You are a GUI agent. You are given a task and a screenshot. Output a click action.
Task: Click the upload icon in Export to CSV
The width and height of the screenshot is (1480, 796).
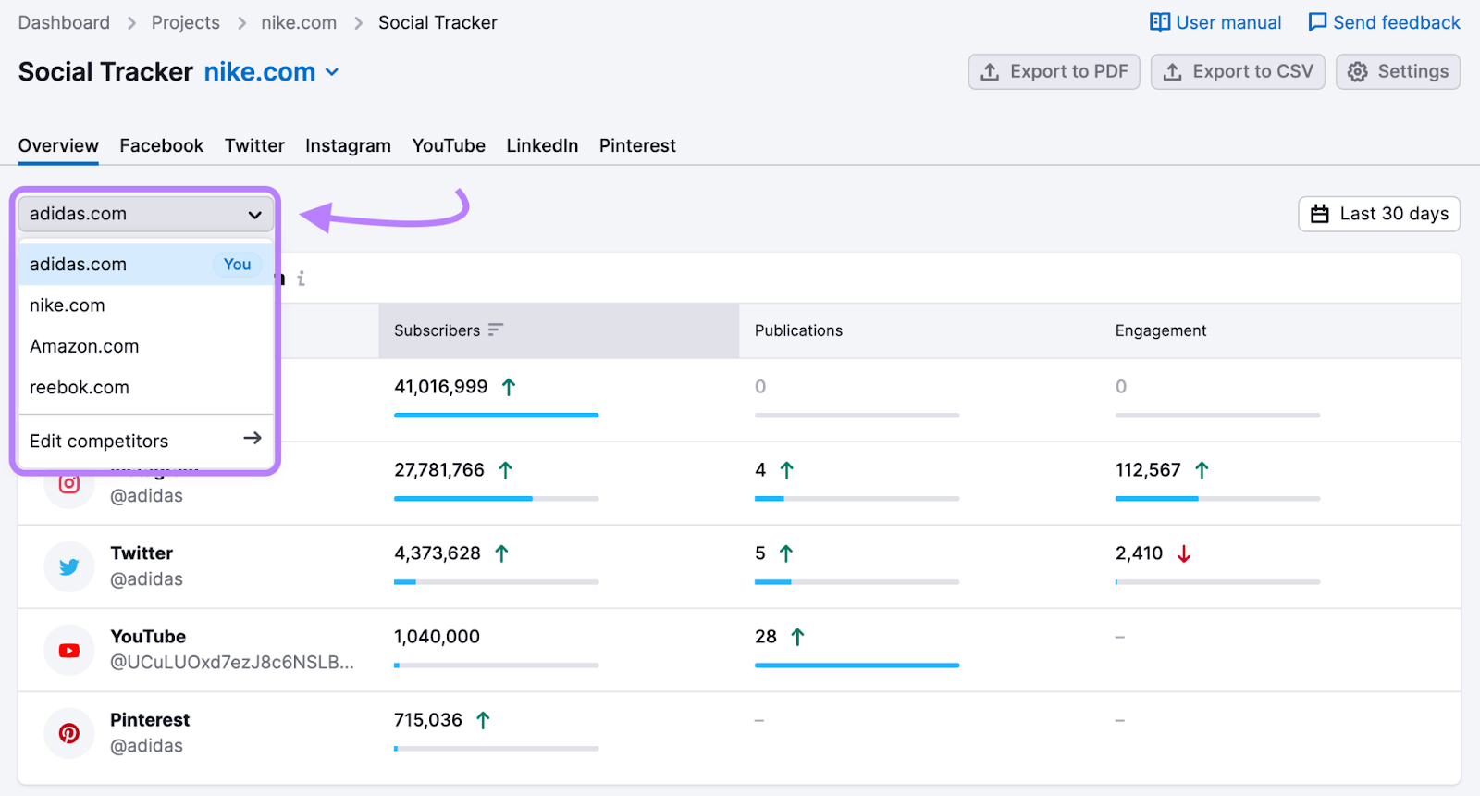pyautogui.click(x=1173, y=72)
